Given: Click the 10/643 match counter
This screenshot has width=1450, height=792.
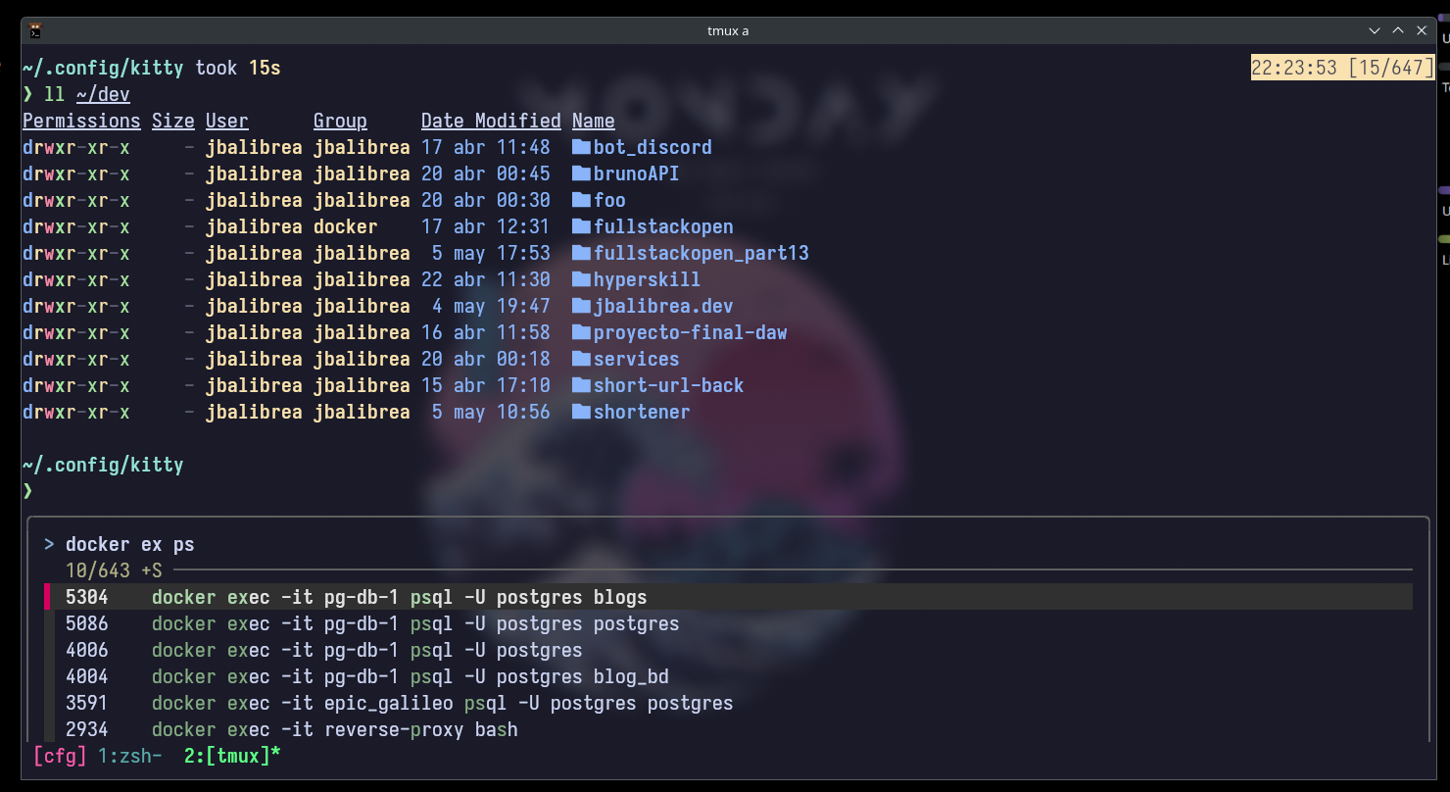Looking at the screenshot, I should tap(98, 570).
